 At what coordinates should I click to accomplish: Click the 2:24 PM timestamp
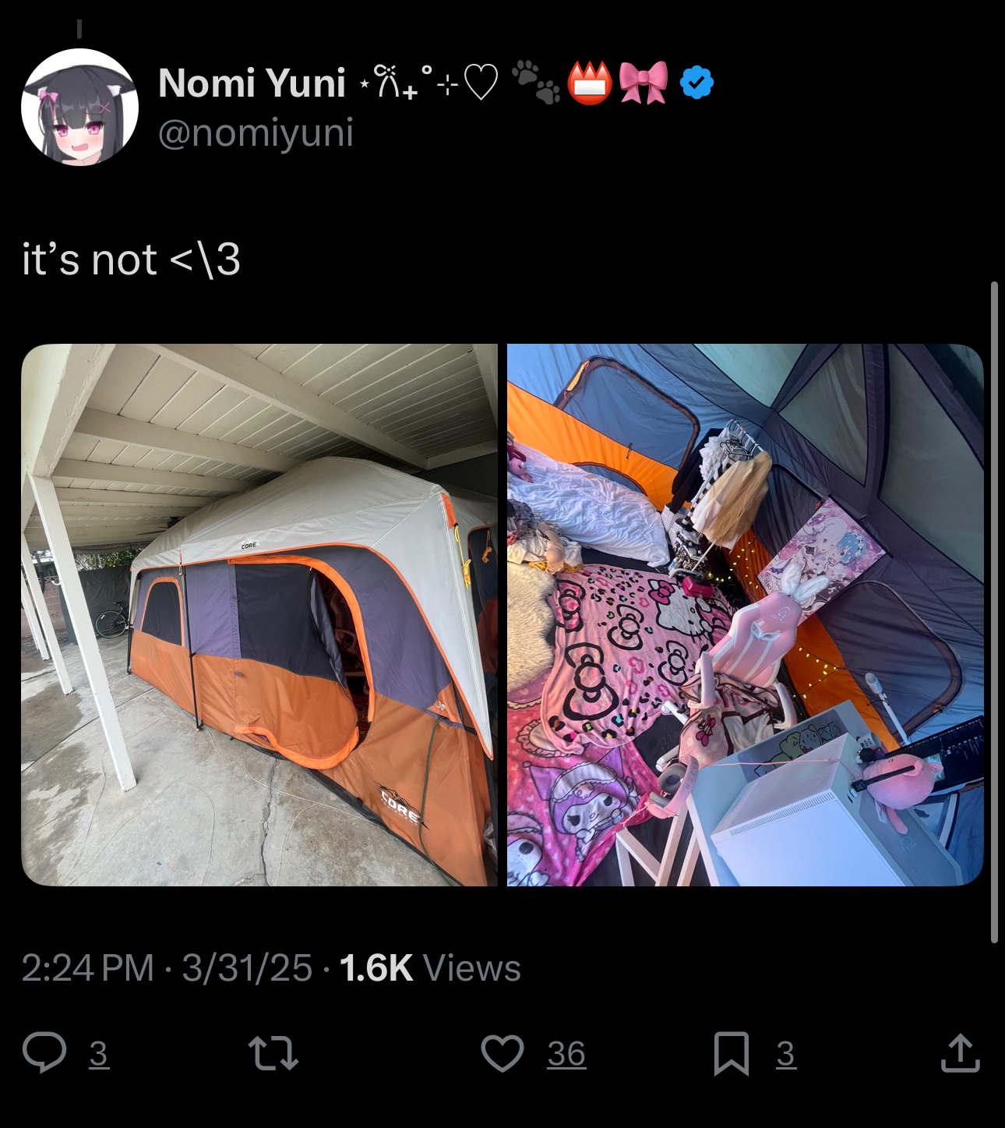(88, 968)
